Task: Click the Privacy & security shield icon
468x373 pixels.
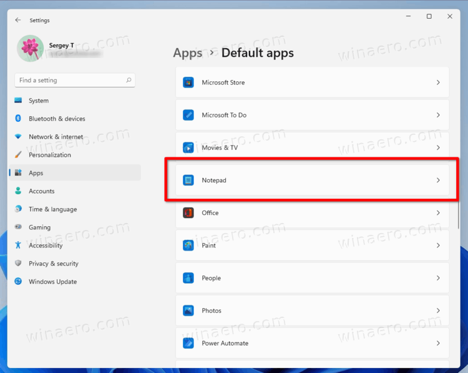Action: 18,263
